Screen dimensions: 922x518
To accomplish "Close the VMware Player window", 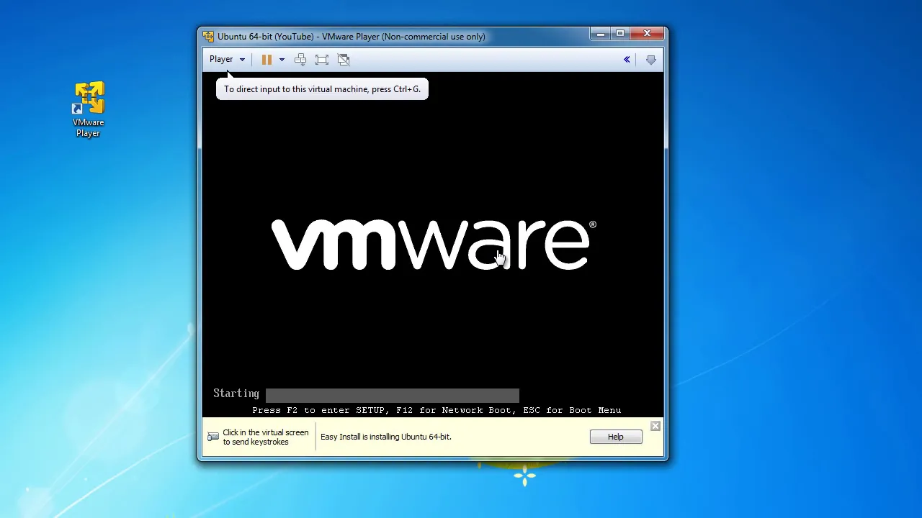I will point(647,33).
